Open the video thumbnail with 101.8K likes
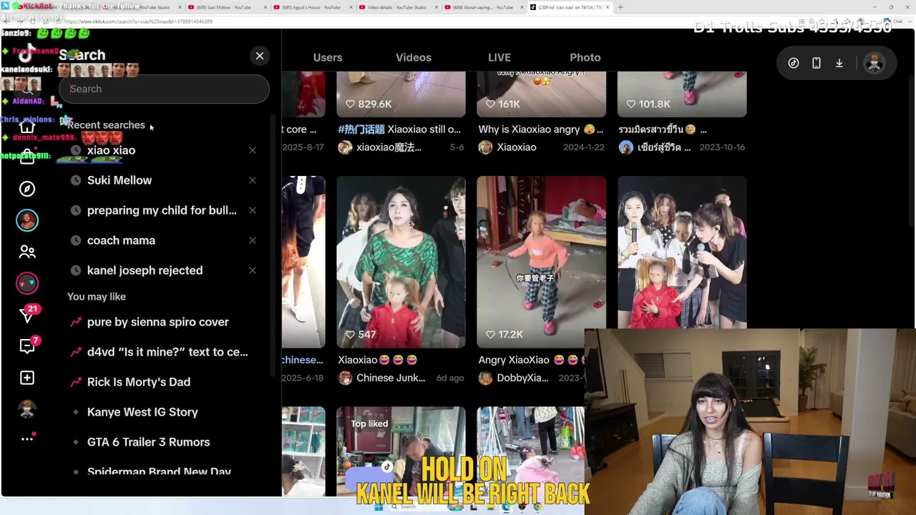 click(682, 94)
